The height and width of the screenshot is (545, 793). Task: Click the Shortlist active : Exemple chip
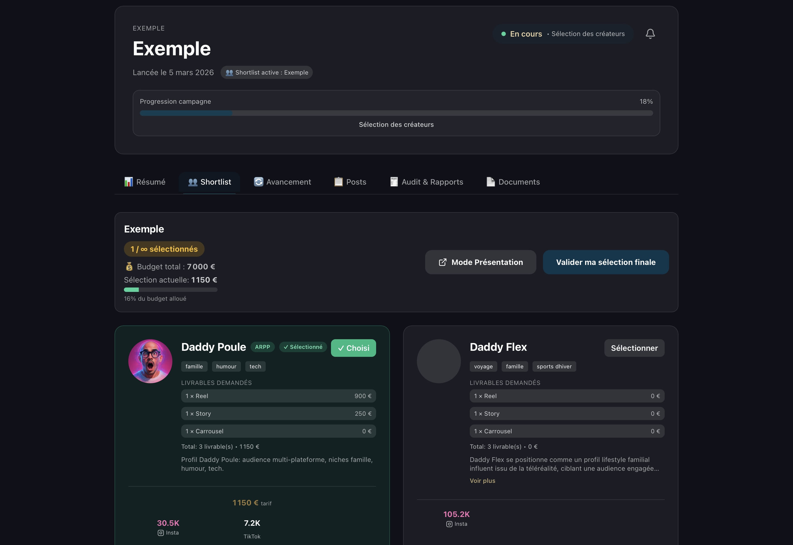click(267, 72)
